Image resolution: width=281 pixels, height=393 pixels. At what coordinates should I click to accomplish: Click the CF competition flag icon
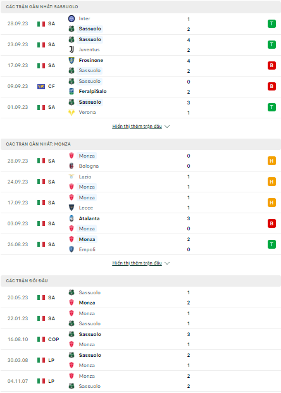[41, 87]
